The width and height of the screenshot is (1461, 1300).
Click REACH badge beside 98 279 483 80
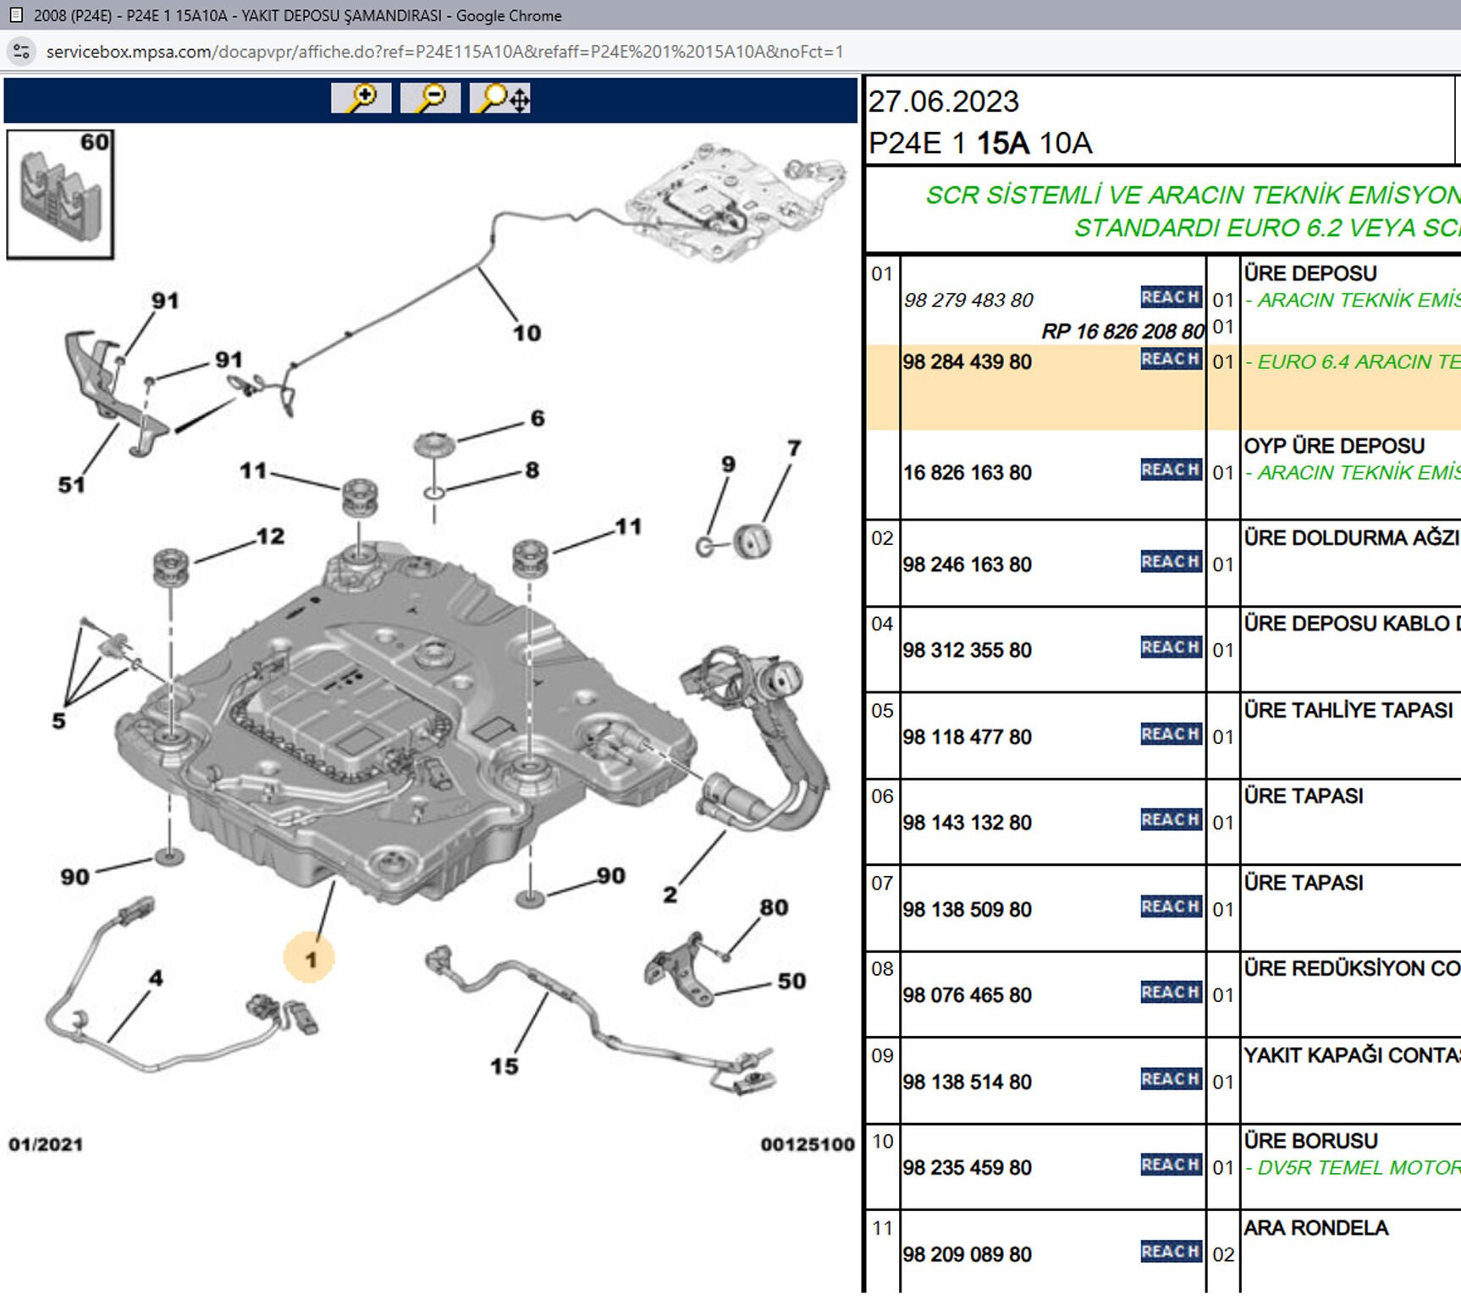coord(1171,297)
